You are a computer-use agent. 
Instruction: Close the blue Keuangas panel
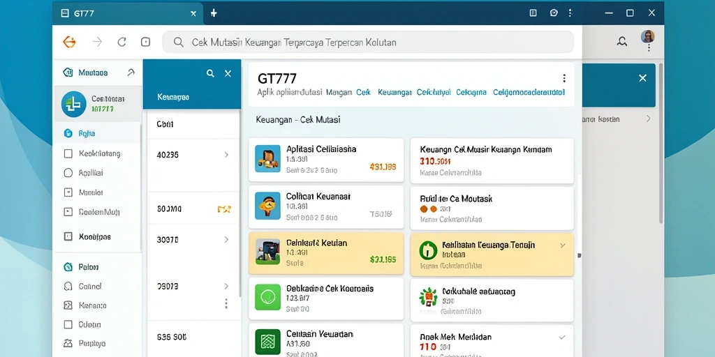[x=228, y=73]
